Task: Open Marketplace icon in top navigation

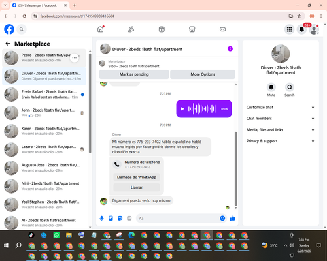Action: (x=192, y=29)
